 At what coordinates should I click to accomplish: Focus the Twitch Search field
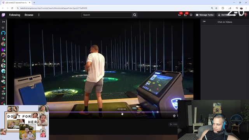click(107, 15)
